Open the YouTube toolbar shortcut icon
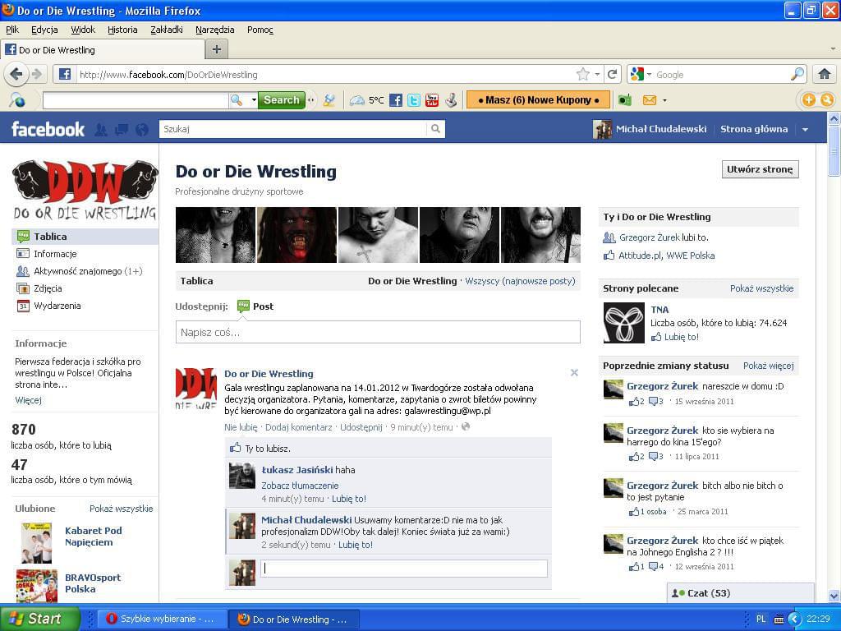Screen dimensions: 841x631 click(432, 100)
